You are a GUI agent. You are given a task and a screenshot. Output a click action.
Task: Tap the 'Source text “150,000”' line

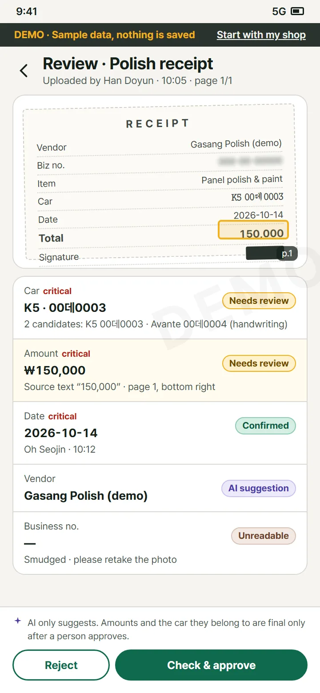point(120,387)
